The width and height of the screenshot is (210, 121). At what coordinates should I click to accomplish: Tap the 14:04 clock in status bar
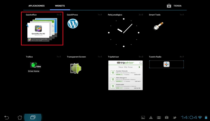189,117
